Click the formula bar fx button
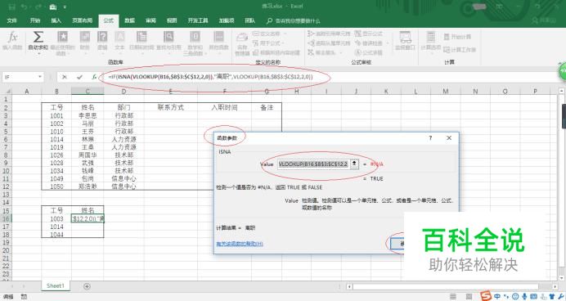 [x=93, y=77]
